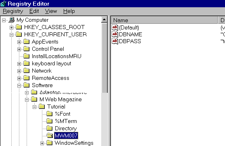225x146 pixels.
Task: Expand the Control Panel key
Action: 19,49
